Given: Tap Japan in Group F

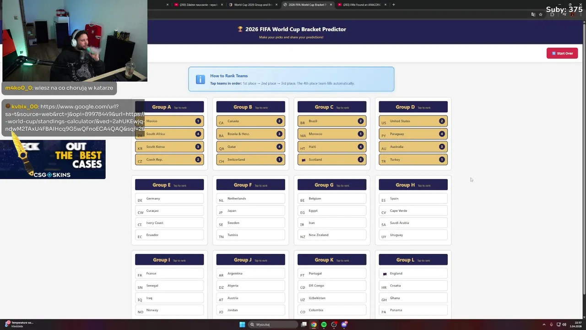Looking at the screenshot, I should (x=250, y=211).
